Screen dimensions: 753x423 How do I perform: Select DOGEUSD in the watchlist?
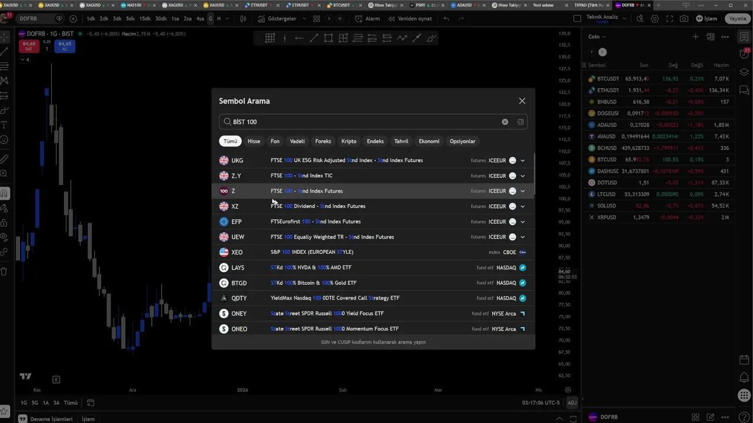pyautogui.click(x=658, y=113)
